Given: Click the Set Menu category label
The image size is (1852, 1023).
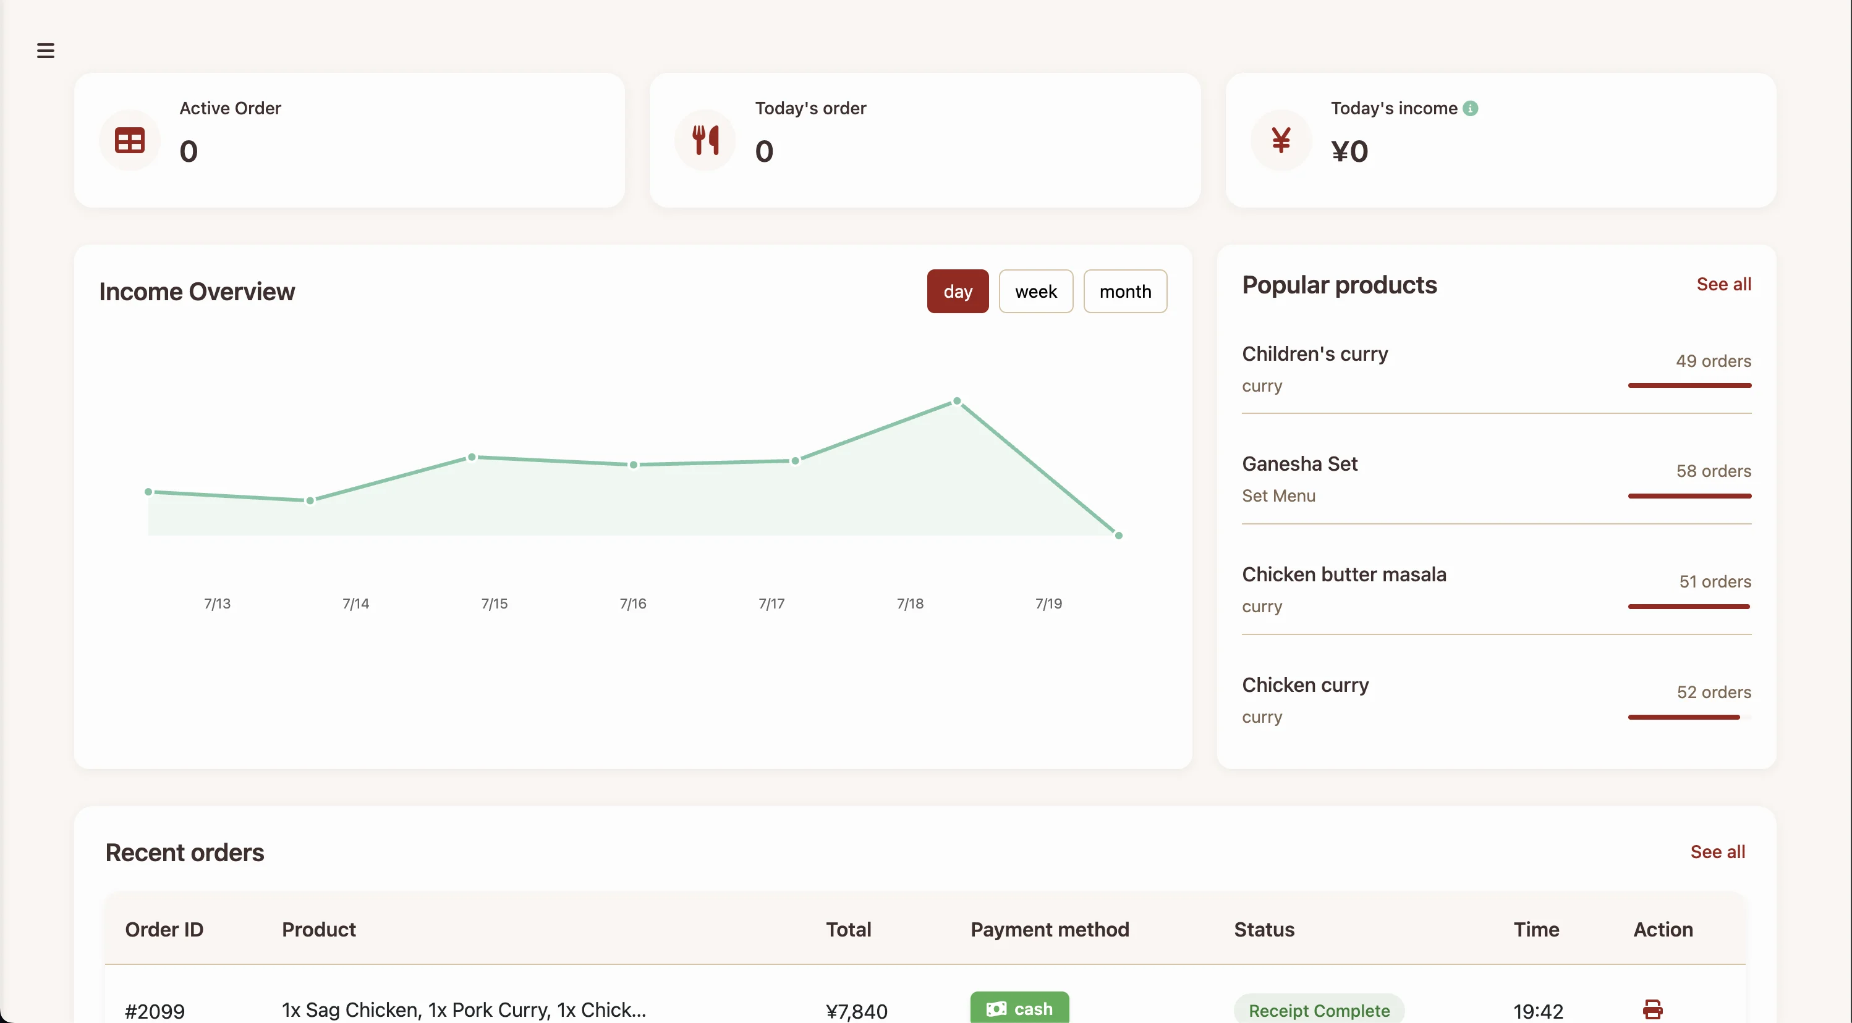Looking at the screenshot, I should 1278,495.
